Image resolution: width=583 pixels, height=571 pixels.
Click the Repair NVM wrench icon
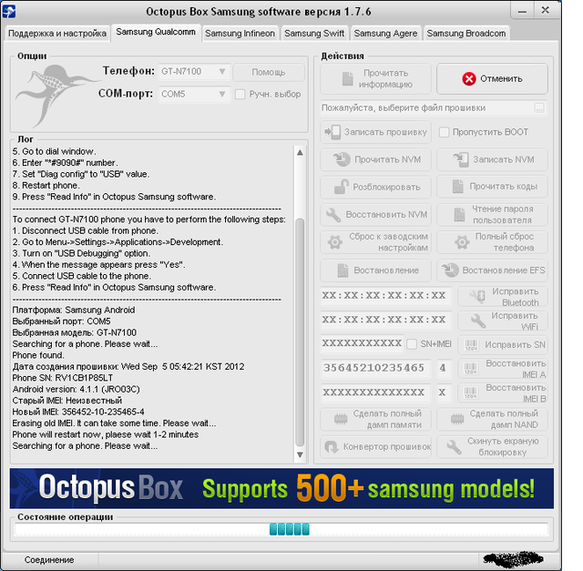(x=333, y=215)
